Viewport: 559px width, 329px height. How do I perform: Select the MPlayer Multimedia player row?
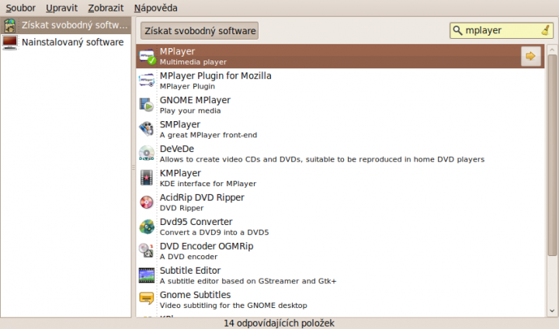tap(340, 57)
